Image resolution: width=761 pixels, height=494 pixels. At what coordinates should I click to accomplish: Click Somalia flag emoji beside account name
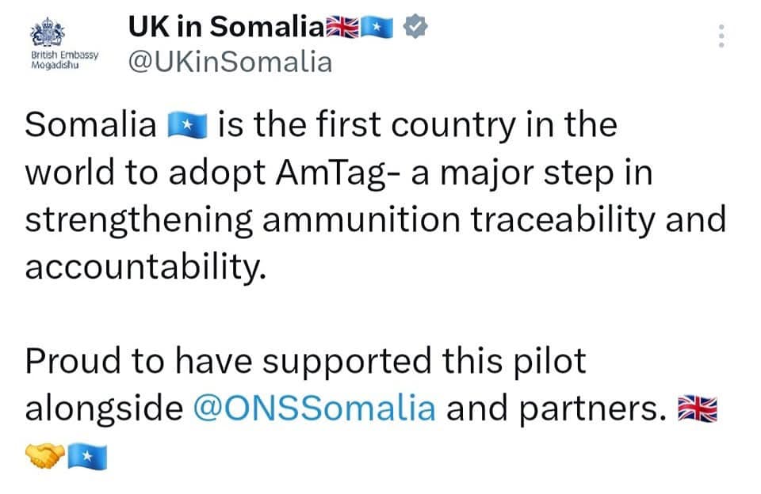[377, 27]
